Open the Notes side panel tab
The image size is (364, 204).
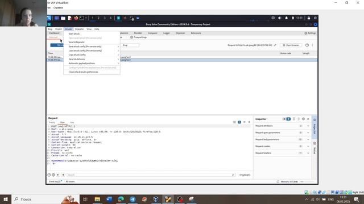coord(315,148)
